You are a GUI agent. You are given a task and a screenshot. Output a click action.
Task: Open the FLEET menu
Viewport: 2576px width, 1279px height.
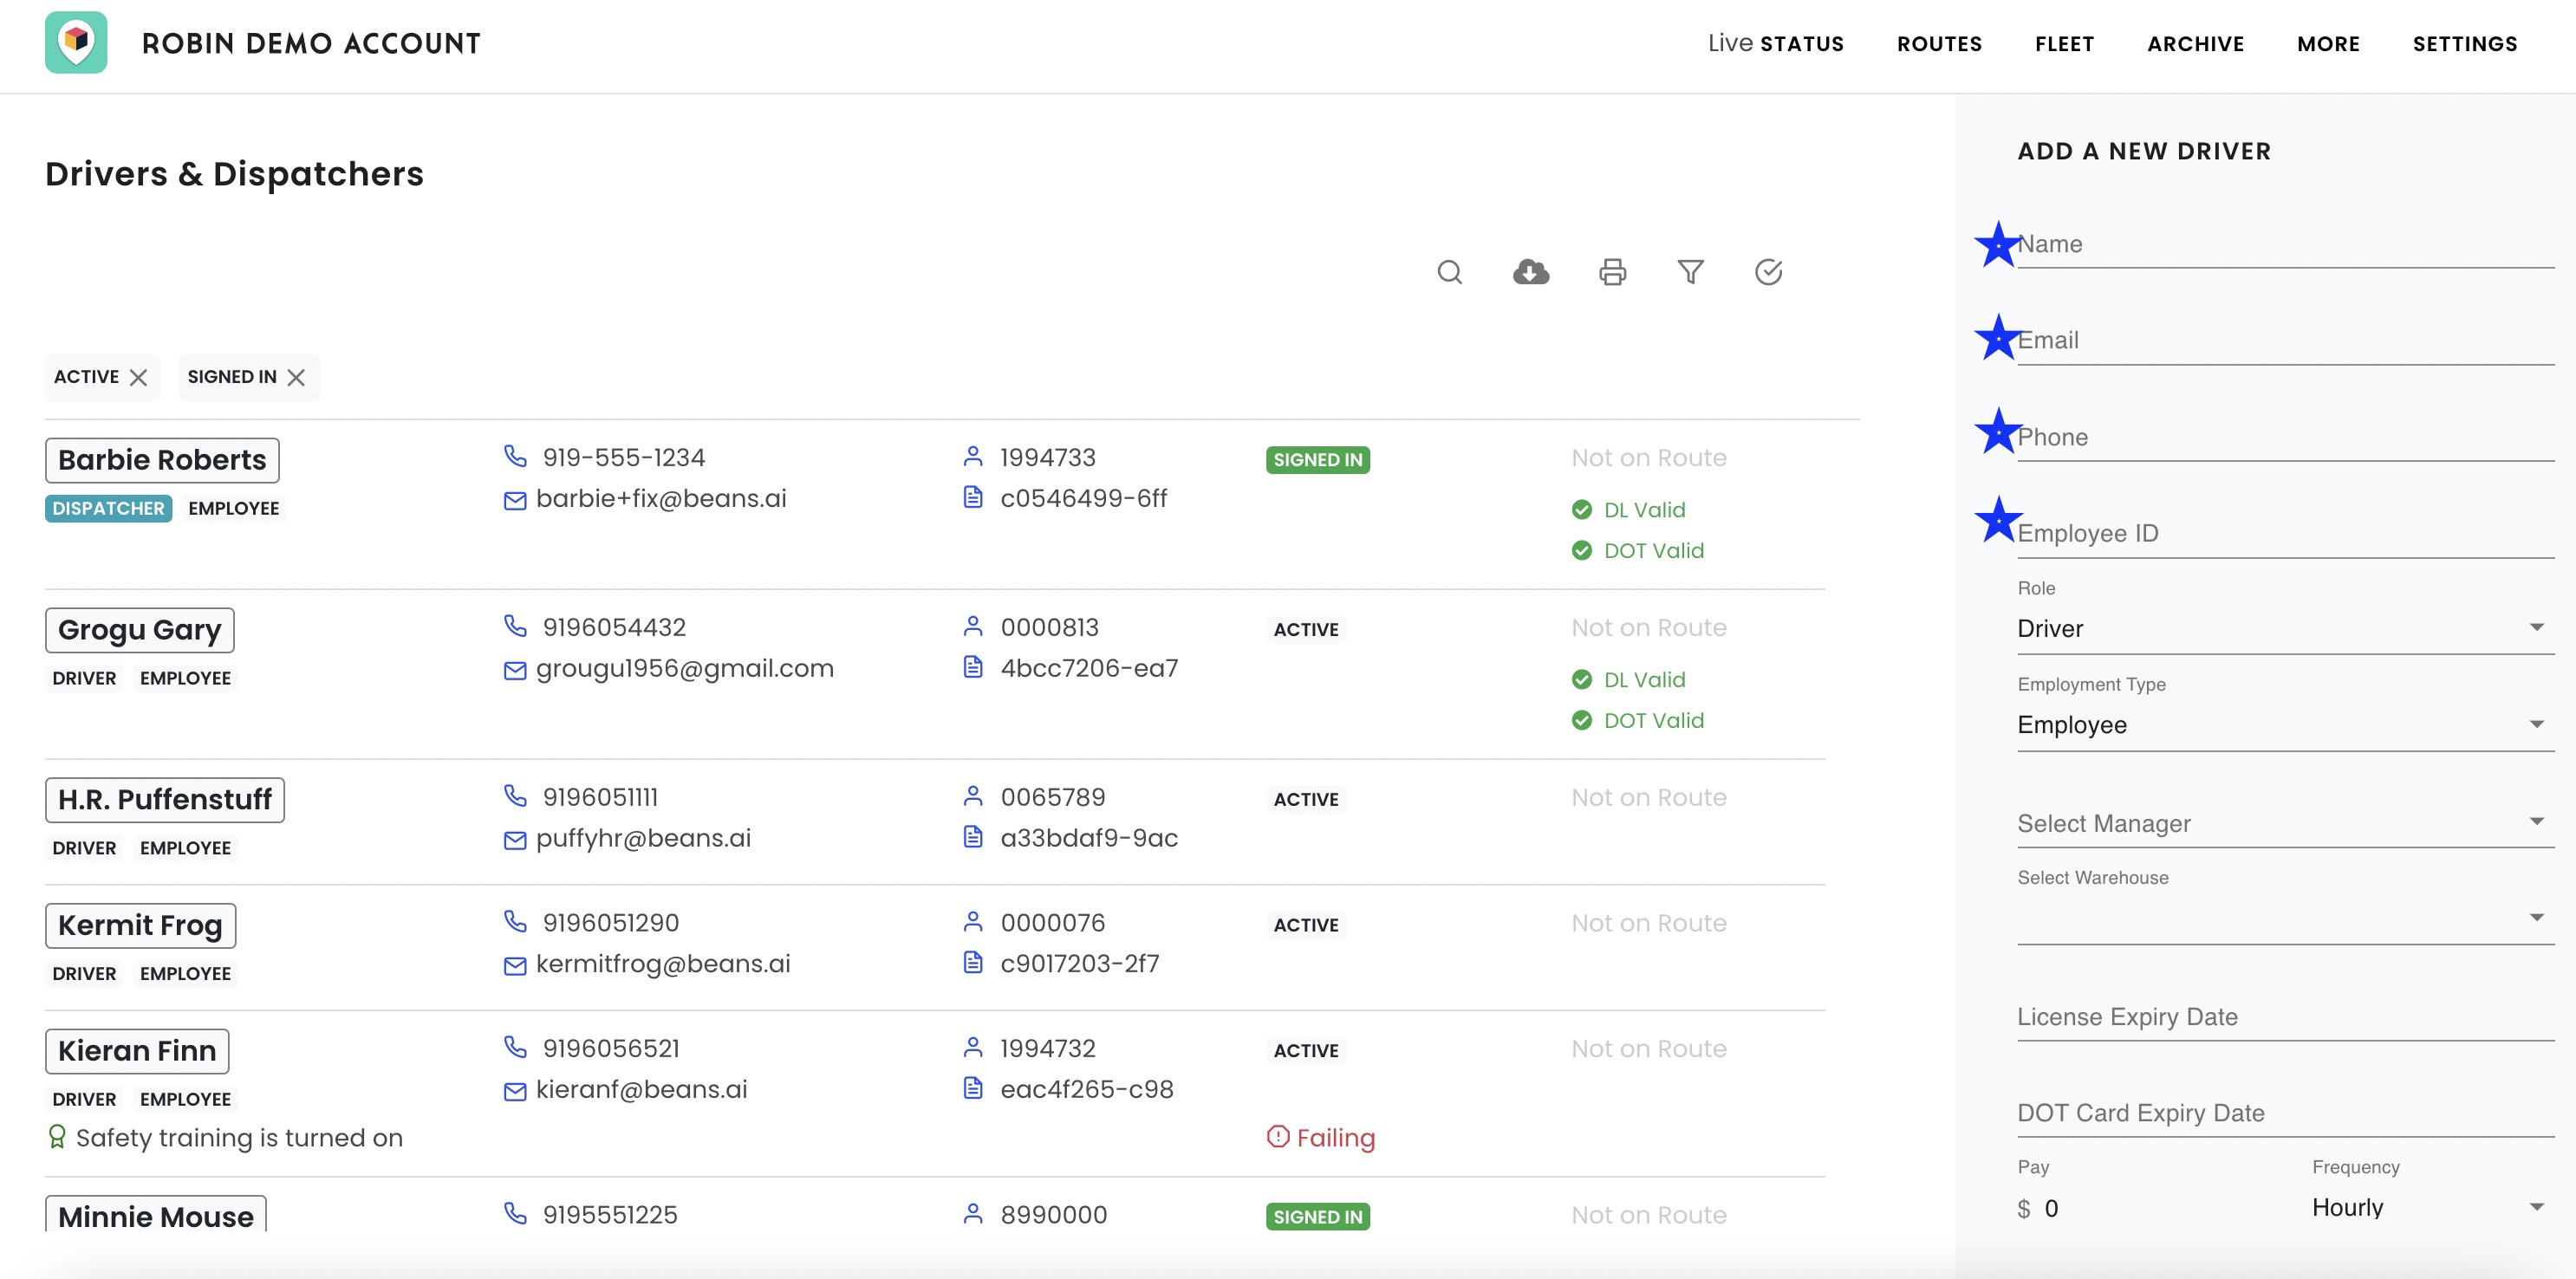click(x=2064, y=44)
